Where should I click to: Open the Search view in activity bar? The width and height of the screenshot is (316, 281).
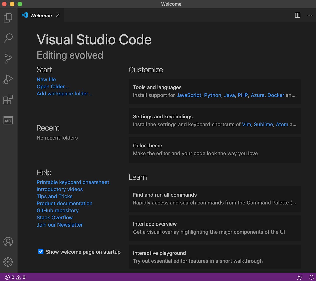pos(8,38)
